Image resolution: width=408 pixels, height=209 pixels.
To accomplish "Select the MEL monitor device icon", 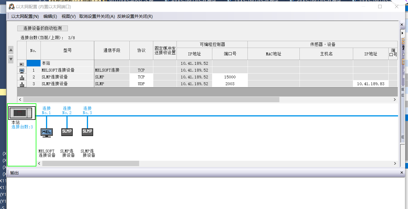I will point(47,132).
